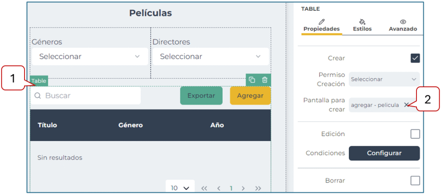Go to the previous results page

219,188
